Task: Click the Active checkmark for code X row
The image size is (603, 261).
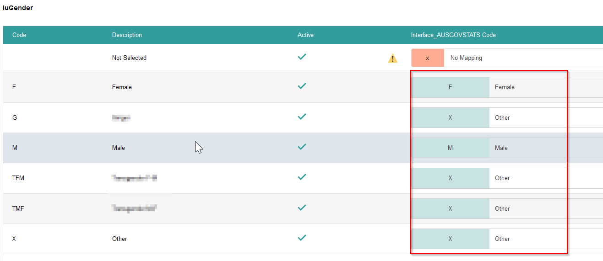Action: pos(302,238)
